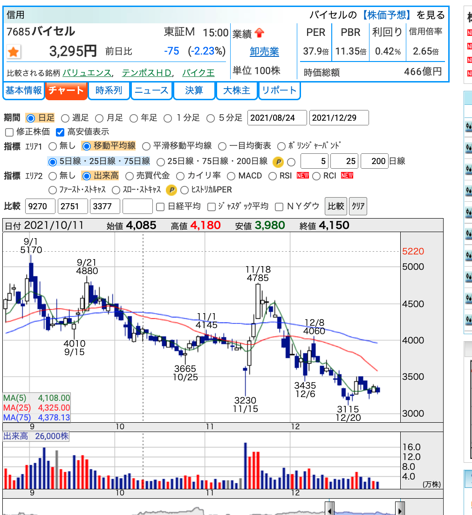The width and height of the screenshot is (472, 515).
Task: Click the premium P icon beside 200日線
Action: (x=278, y=162)
